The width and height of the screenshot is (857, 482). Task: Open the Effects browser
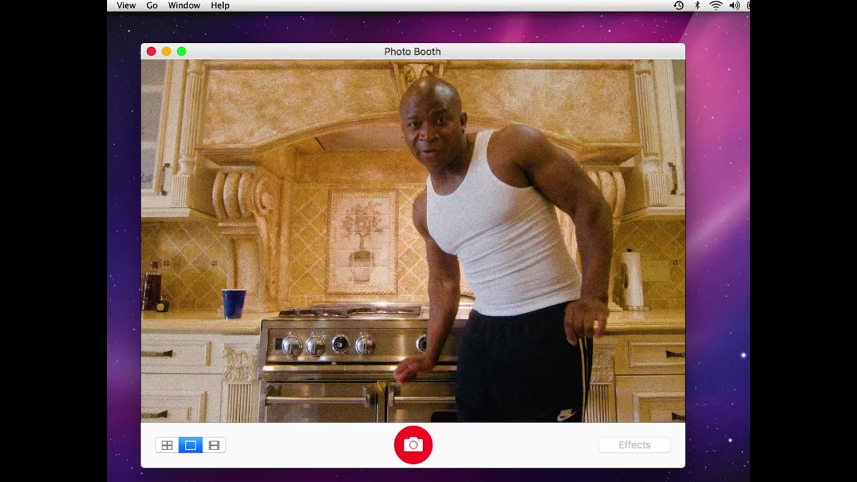click(634, 445)
